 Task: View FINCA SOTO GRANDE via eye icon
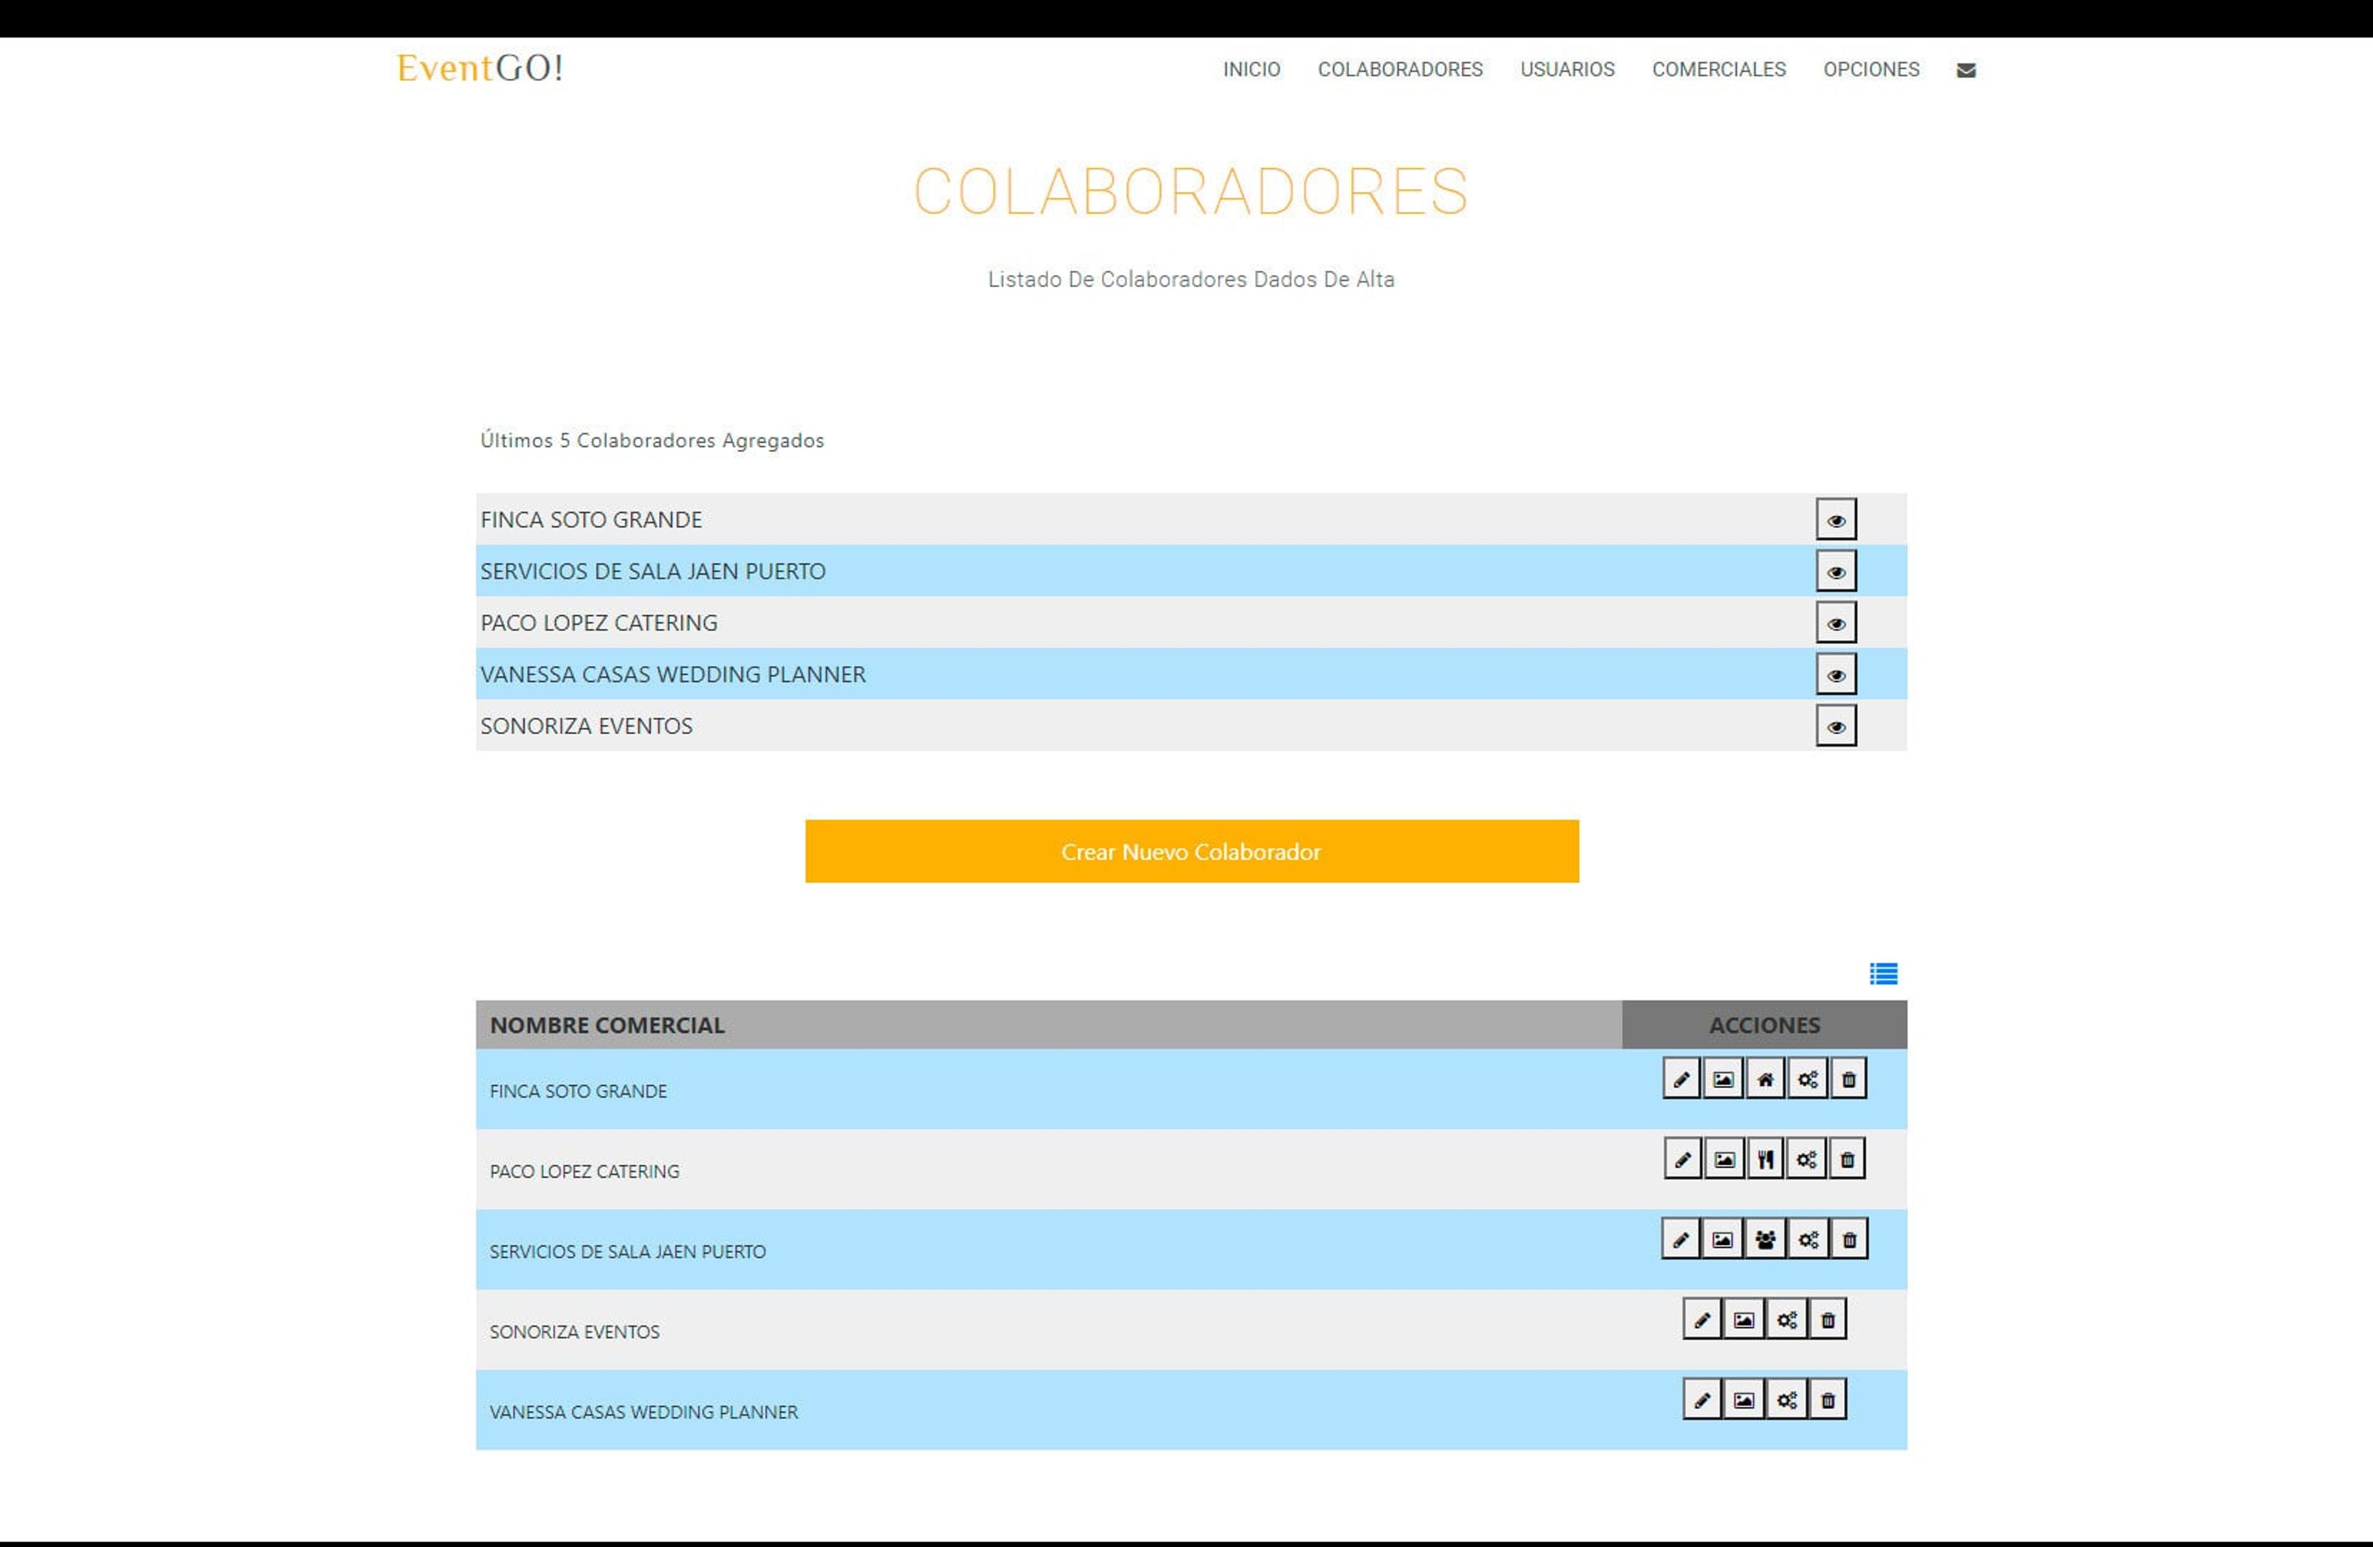click(1835, 520)
